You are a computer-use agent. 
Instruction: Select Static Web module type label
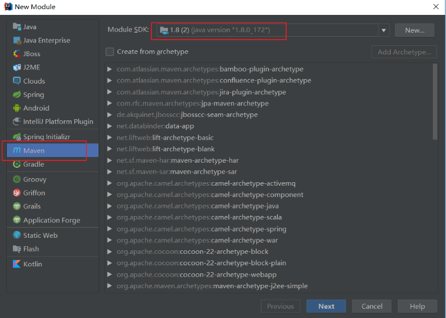point(40,235)
